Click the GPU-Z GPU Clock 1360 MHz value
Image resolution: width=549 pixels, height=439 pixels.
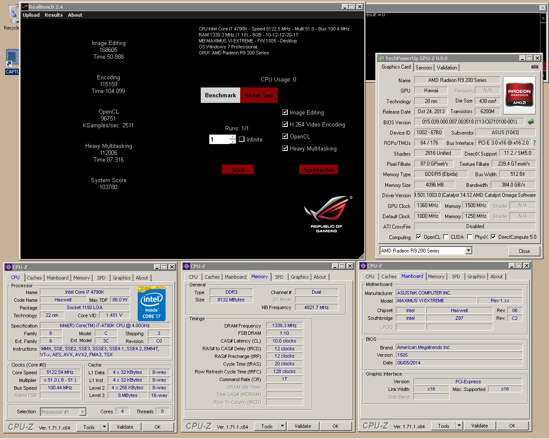428,205
